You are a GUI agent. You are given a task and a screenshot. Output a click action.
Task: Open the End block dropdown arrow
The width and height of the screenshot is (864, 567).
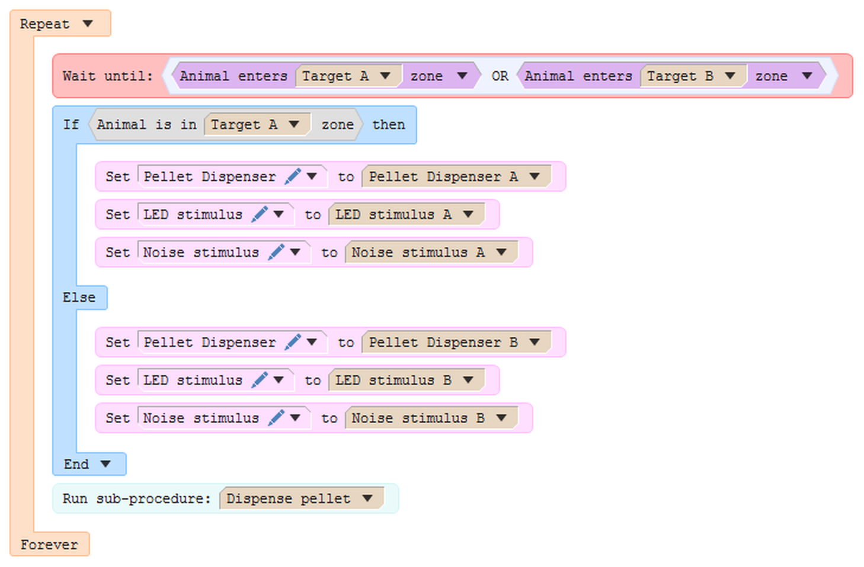(x=105, y=464)
